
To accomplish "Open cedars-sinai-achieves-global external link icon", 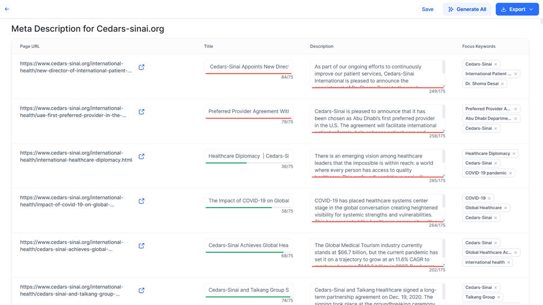I will pyautogui.click(x=141, y=246).
